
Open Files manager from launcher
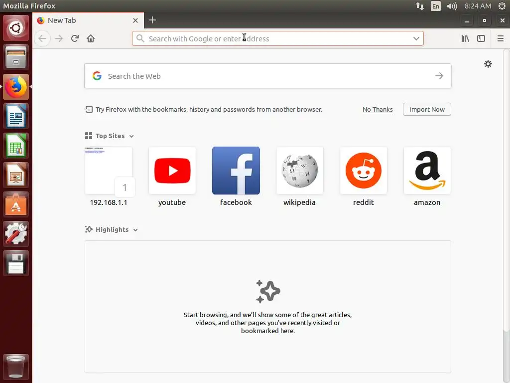(16, 57)
